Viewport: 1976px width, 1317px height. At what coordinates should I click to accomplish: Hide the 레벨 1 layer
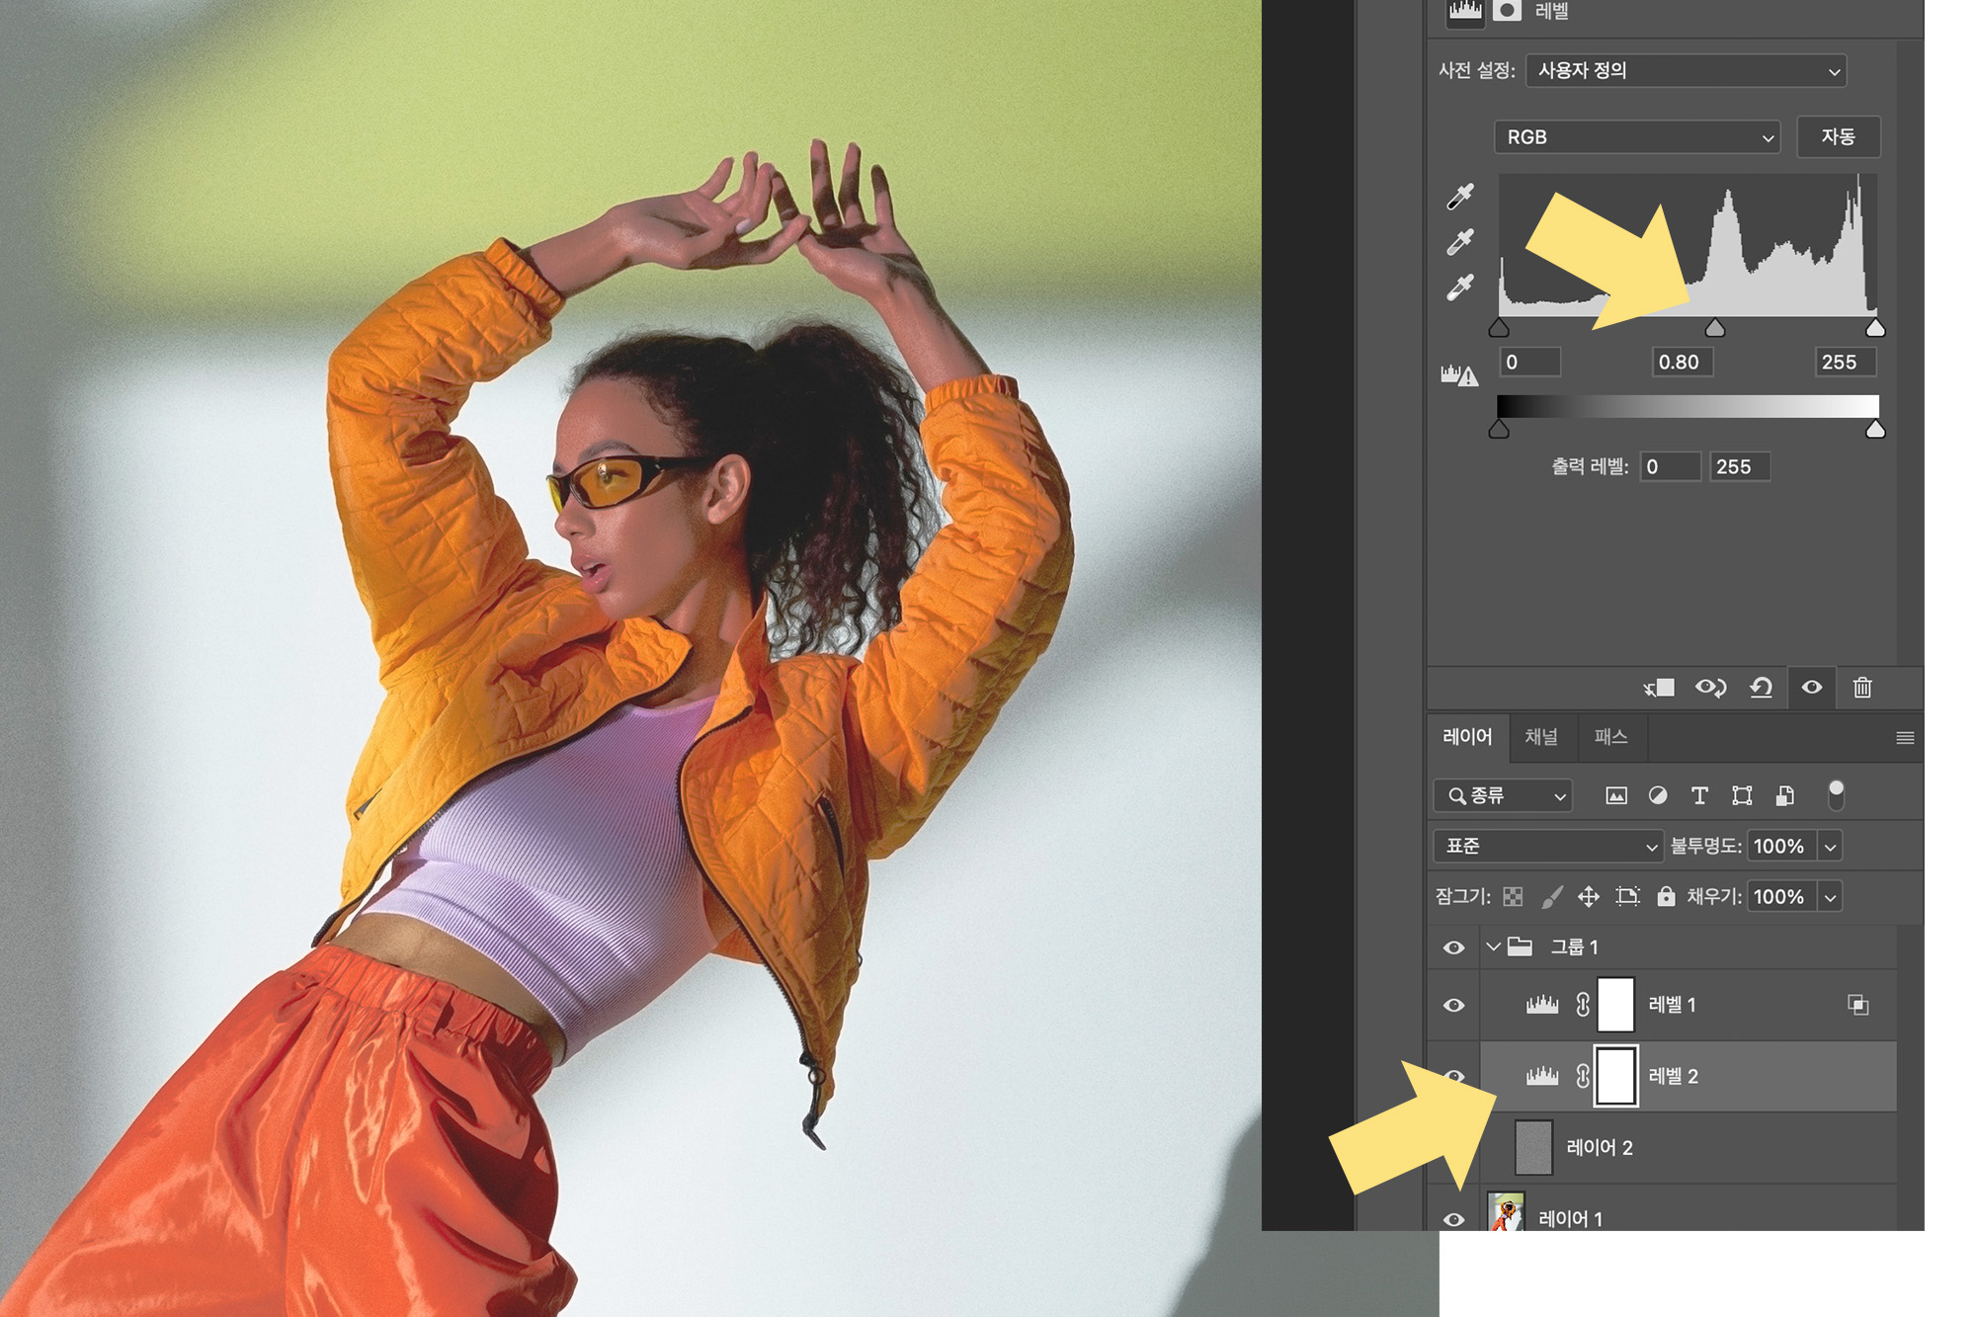pyautogui.click(x=1453, y=1005)
